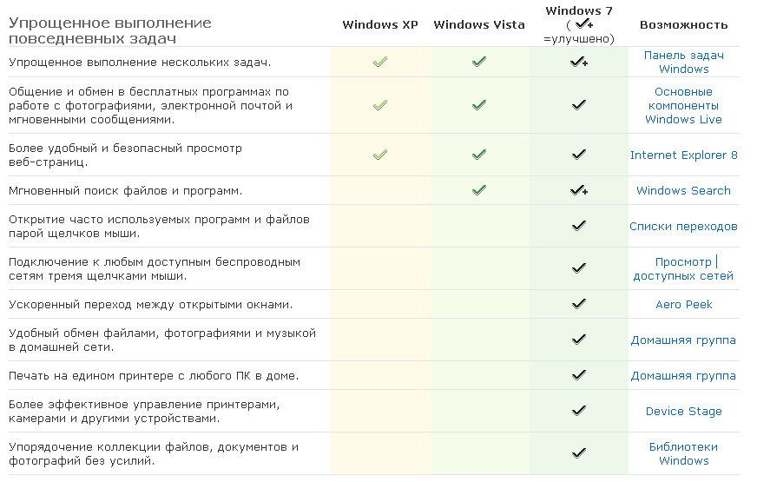The height and width of the screenshot is (482, 757).
Task: Go to the Списки переходов link
Action: [x=684, y=226]
